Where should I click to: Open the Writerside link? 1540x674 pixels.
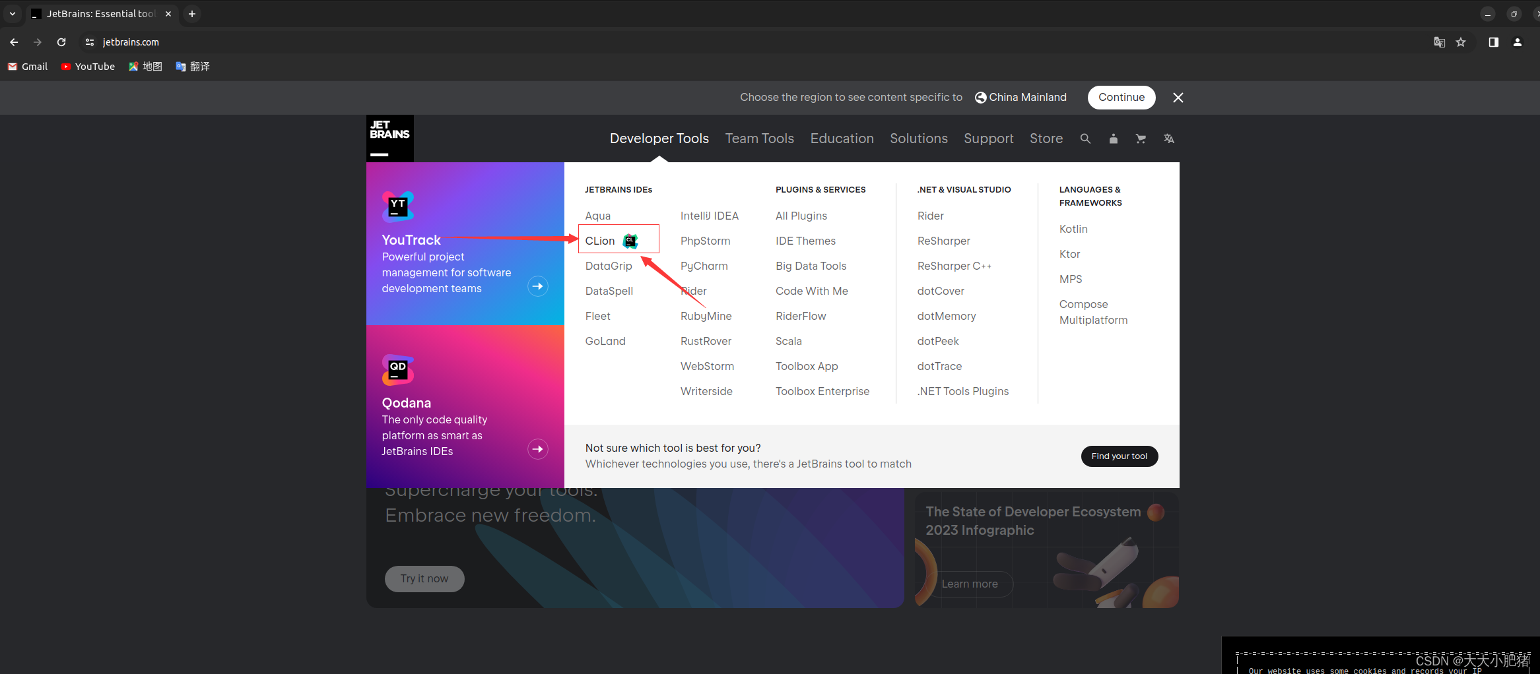[x=707, y=392]
